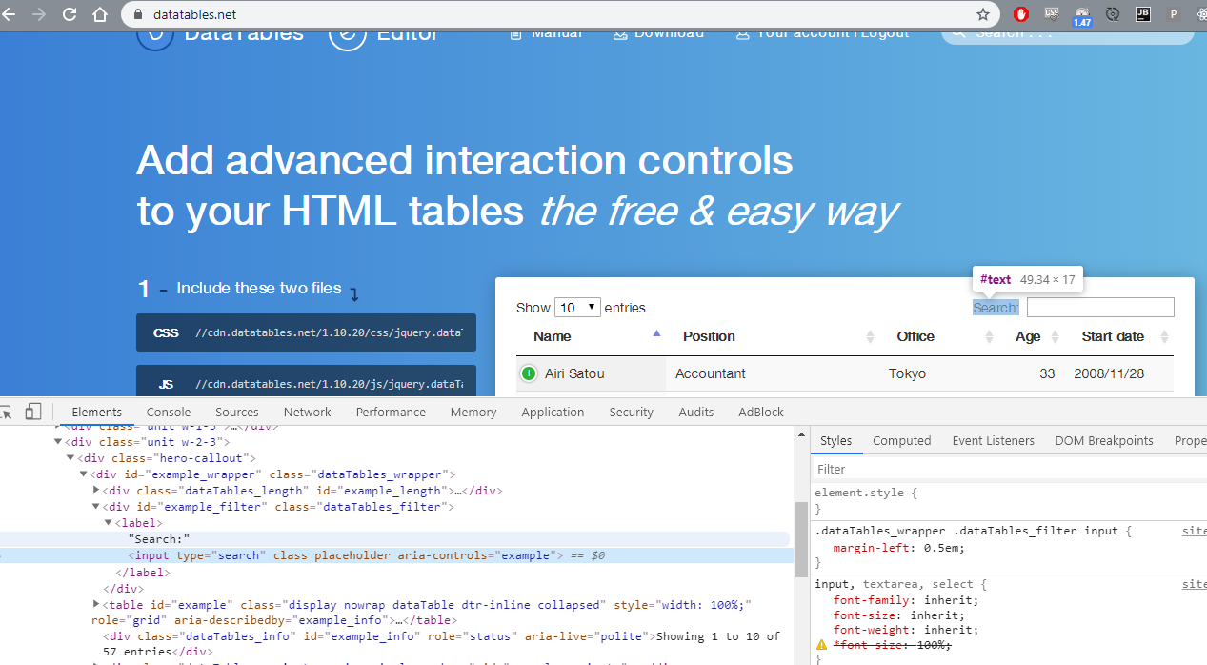Toggle the DevTools device toolbar icon
The image size is (1207, 665).
coord(33,412)
